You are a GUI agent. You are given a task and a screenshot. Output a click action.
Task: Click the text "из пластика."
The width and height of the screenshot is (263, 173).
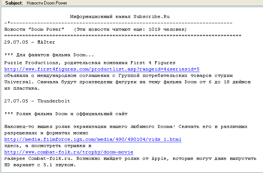pyautogui.click(x=22, y=88)
